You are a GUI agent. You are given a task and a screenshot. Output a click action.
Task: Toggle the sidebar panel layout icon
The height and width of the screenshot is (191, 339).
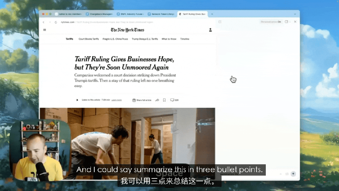(x=286, y=22)
